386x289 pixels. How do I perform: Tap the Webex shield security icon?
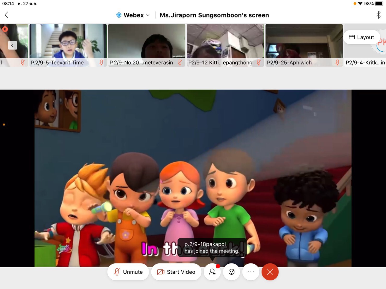point(119,15)
